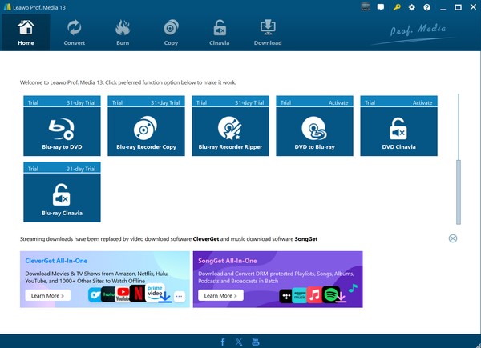Click 31-day Trial on Blu-ray to DVD
Viewport: 481px width, 348px height.
[x=81, y=103]
